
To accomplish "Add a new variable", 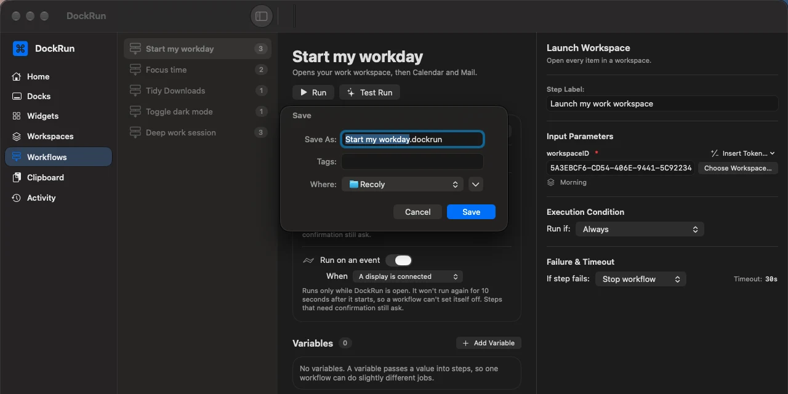I will 489,343.
